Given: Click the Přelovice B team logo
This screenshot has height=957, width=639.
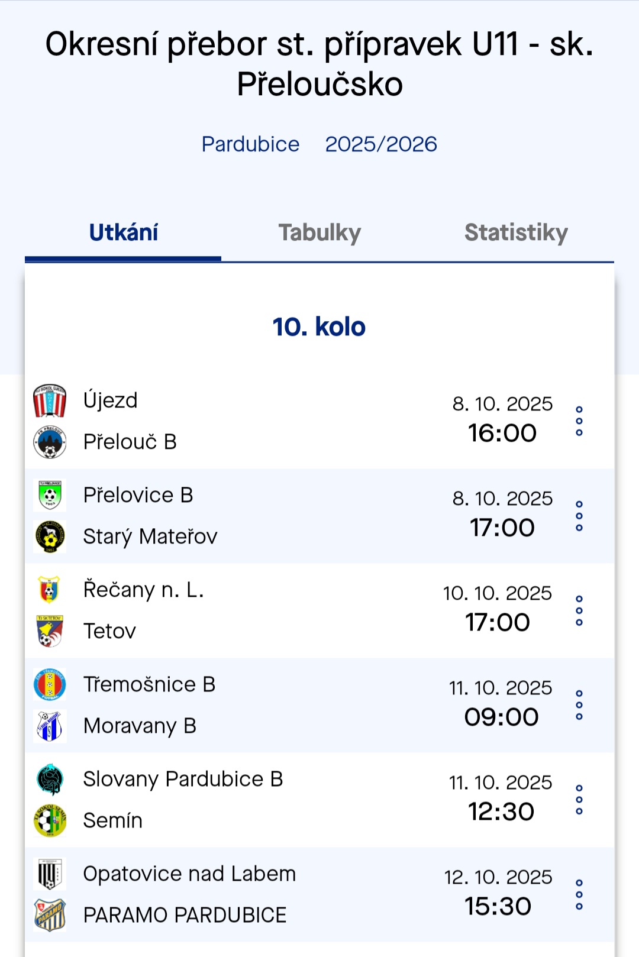Looking at the screenshot, I should [x=50, y=495].
